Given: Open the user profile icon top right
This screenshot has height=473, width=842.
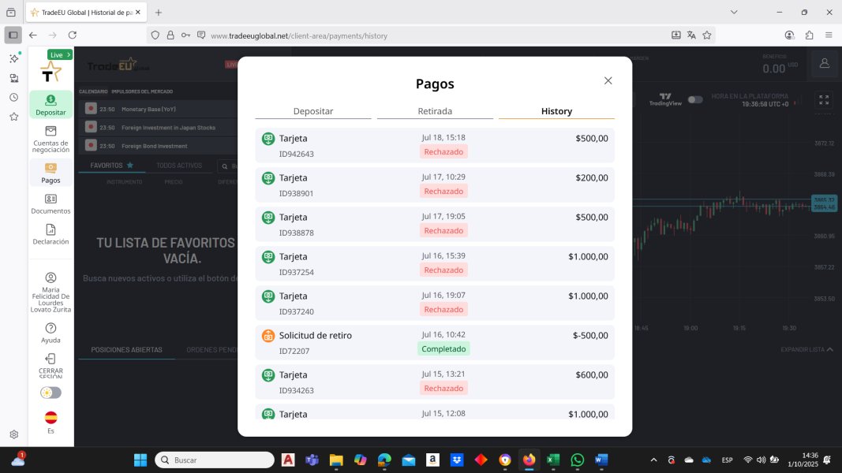Looking at the screenshot, I should (824, 63).
